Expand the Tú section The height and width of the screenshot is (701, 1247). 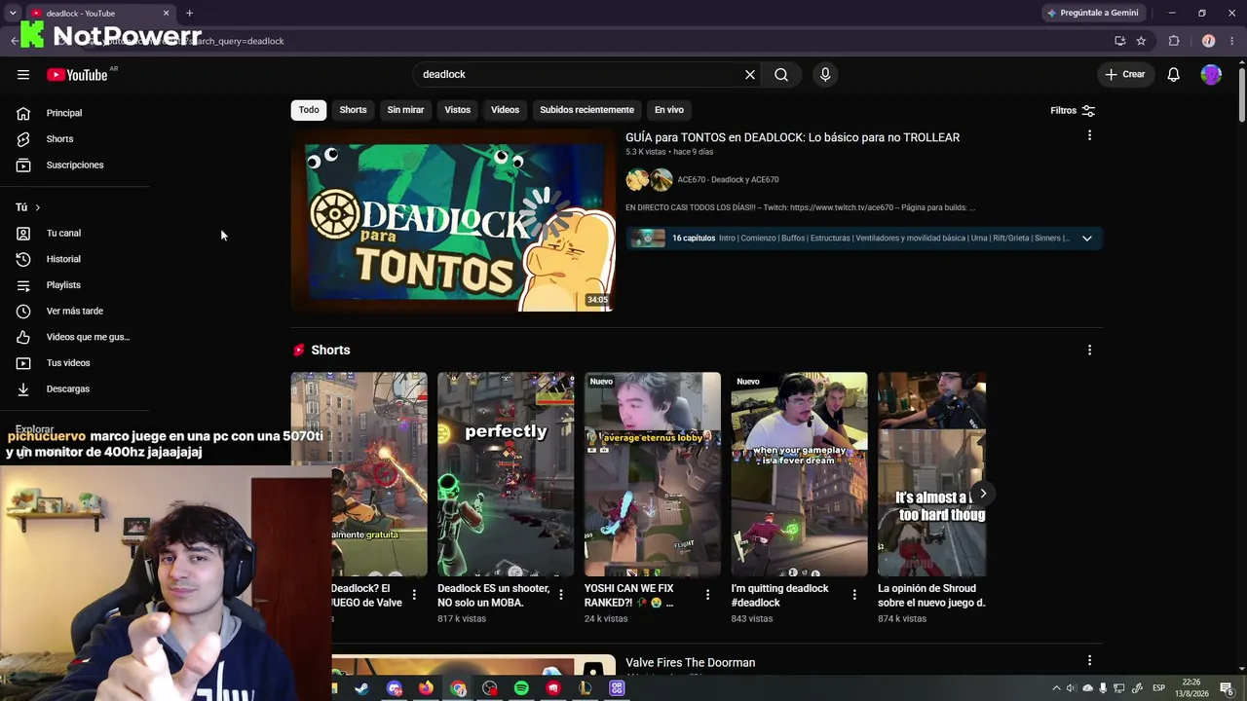pyautogui.click(x=28, y=207)
